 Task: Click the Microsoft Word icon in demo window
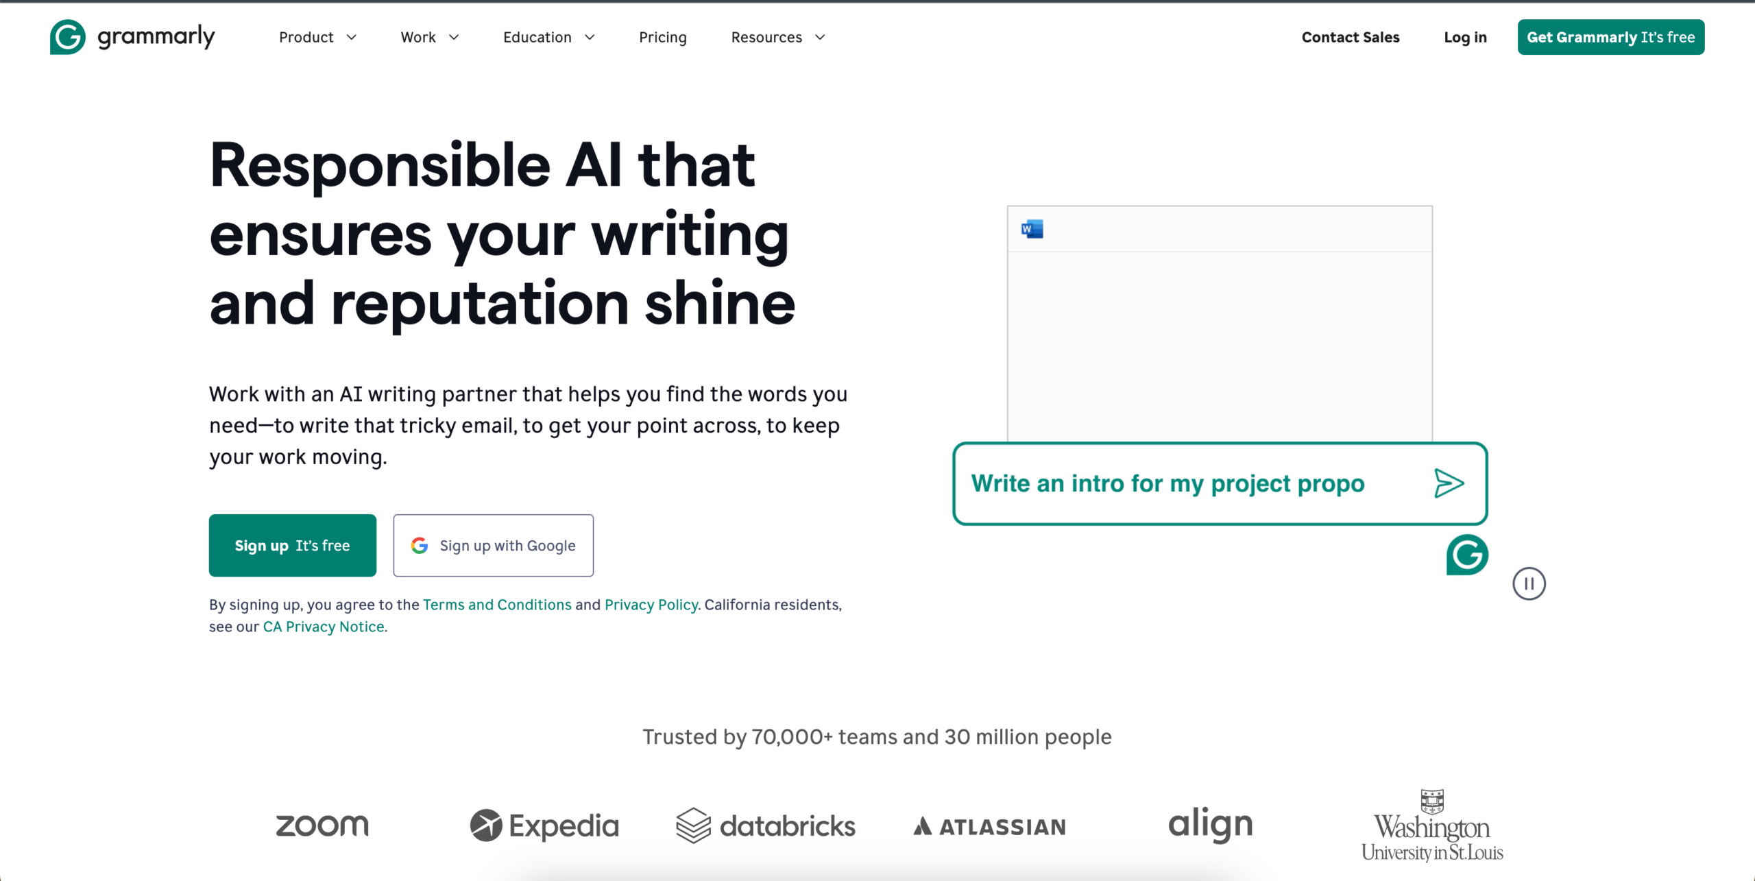[1032, 229]
